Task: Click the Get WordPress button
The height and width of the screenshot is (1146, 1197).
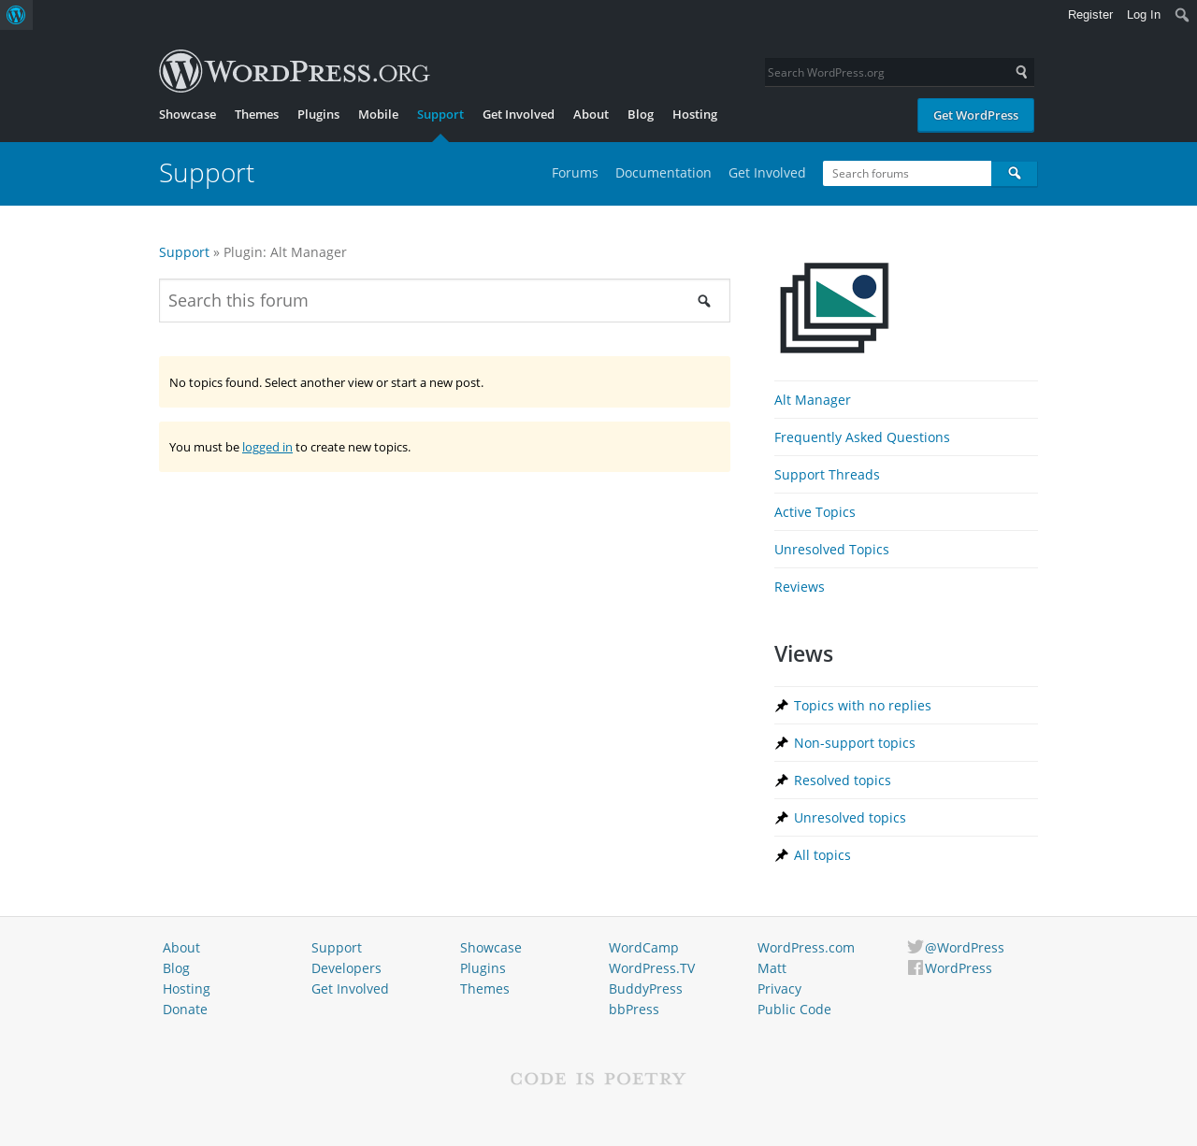Action: point(975,115)
